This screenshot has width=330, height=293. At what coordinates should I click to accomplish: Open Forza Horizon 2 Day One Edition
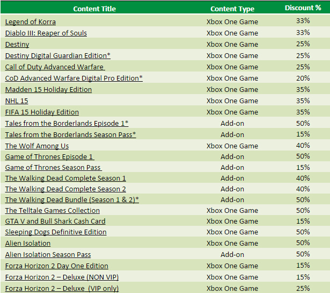pos(57,266)
